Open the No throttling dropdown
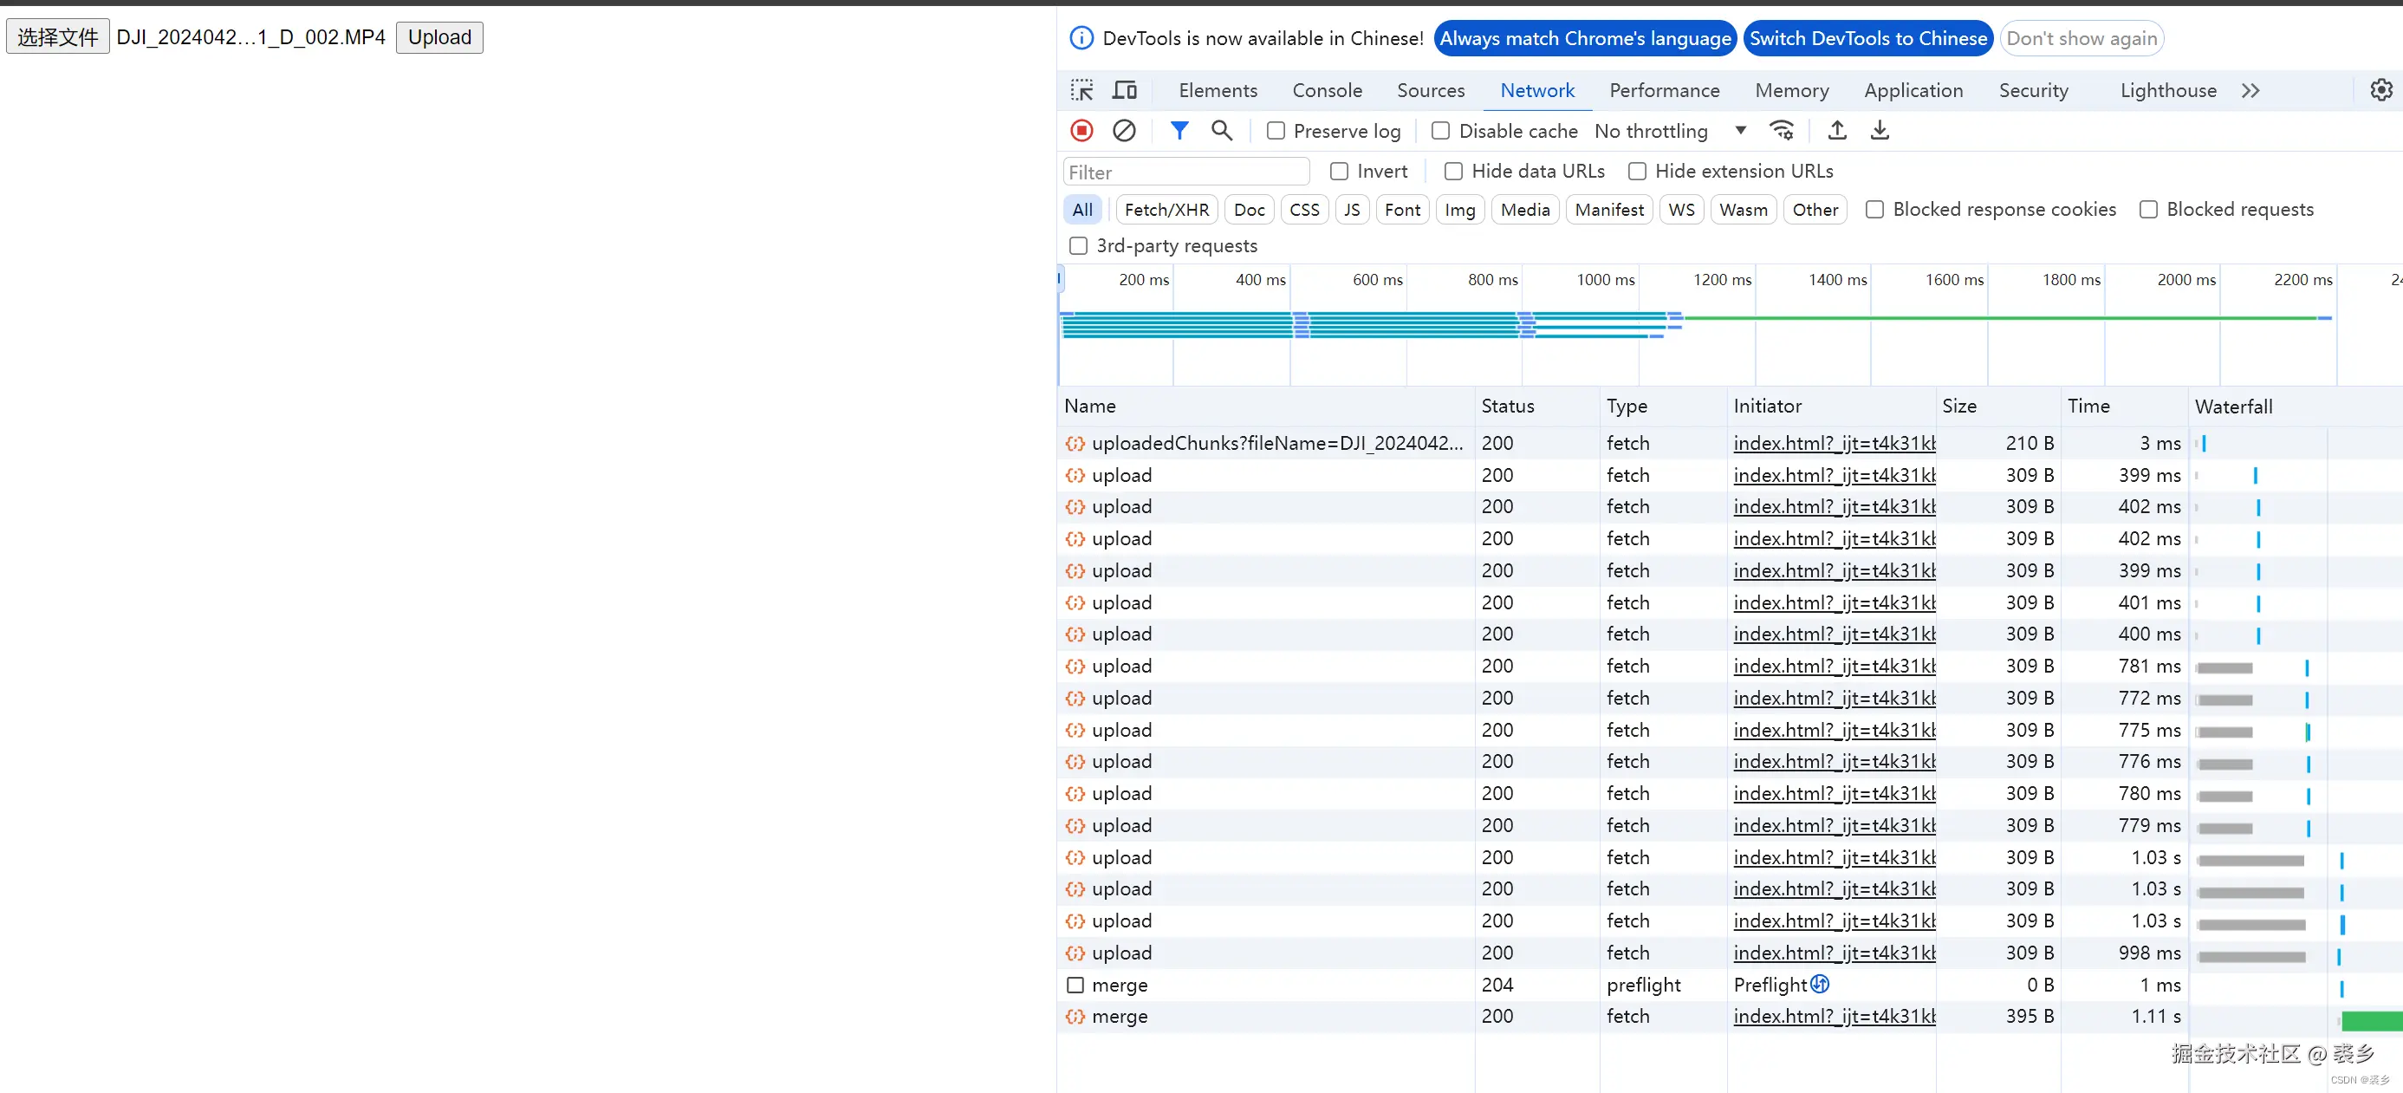The width and height of the screenshot is (2403, 1093). (1669, 131)
